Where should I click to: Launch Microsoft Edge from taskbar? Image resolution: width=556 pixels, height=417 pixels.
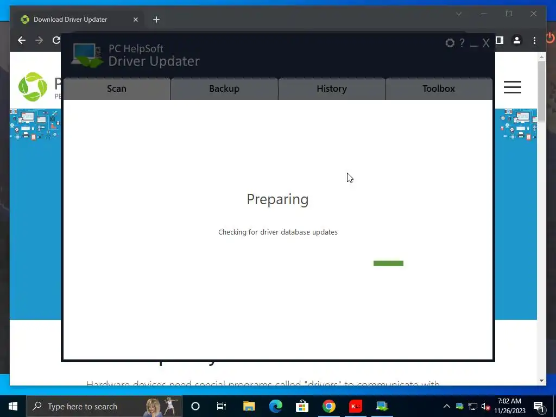pyautogui.click(x=275, y=406)
